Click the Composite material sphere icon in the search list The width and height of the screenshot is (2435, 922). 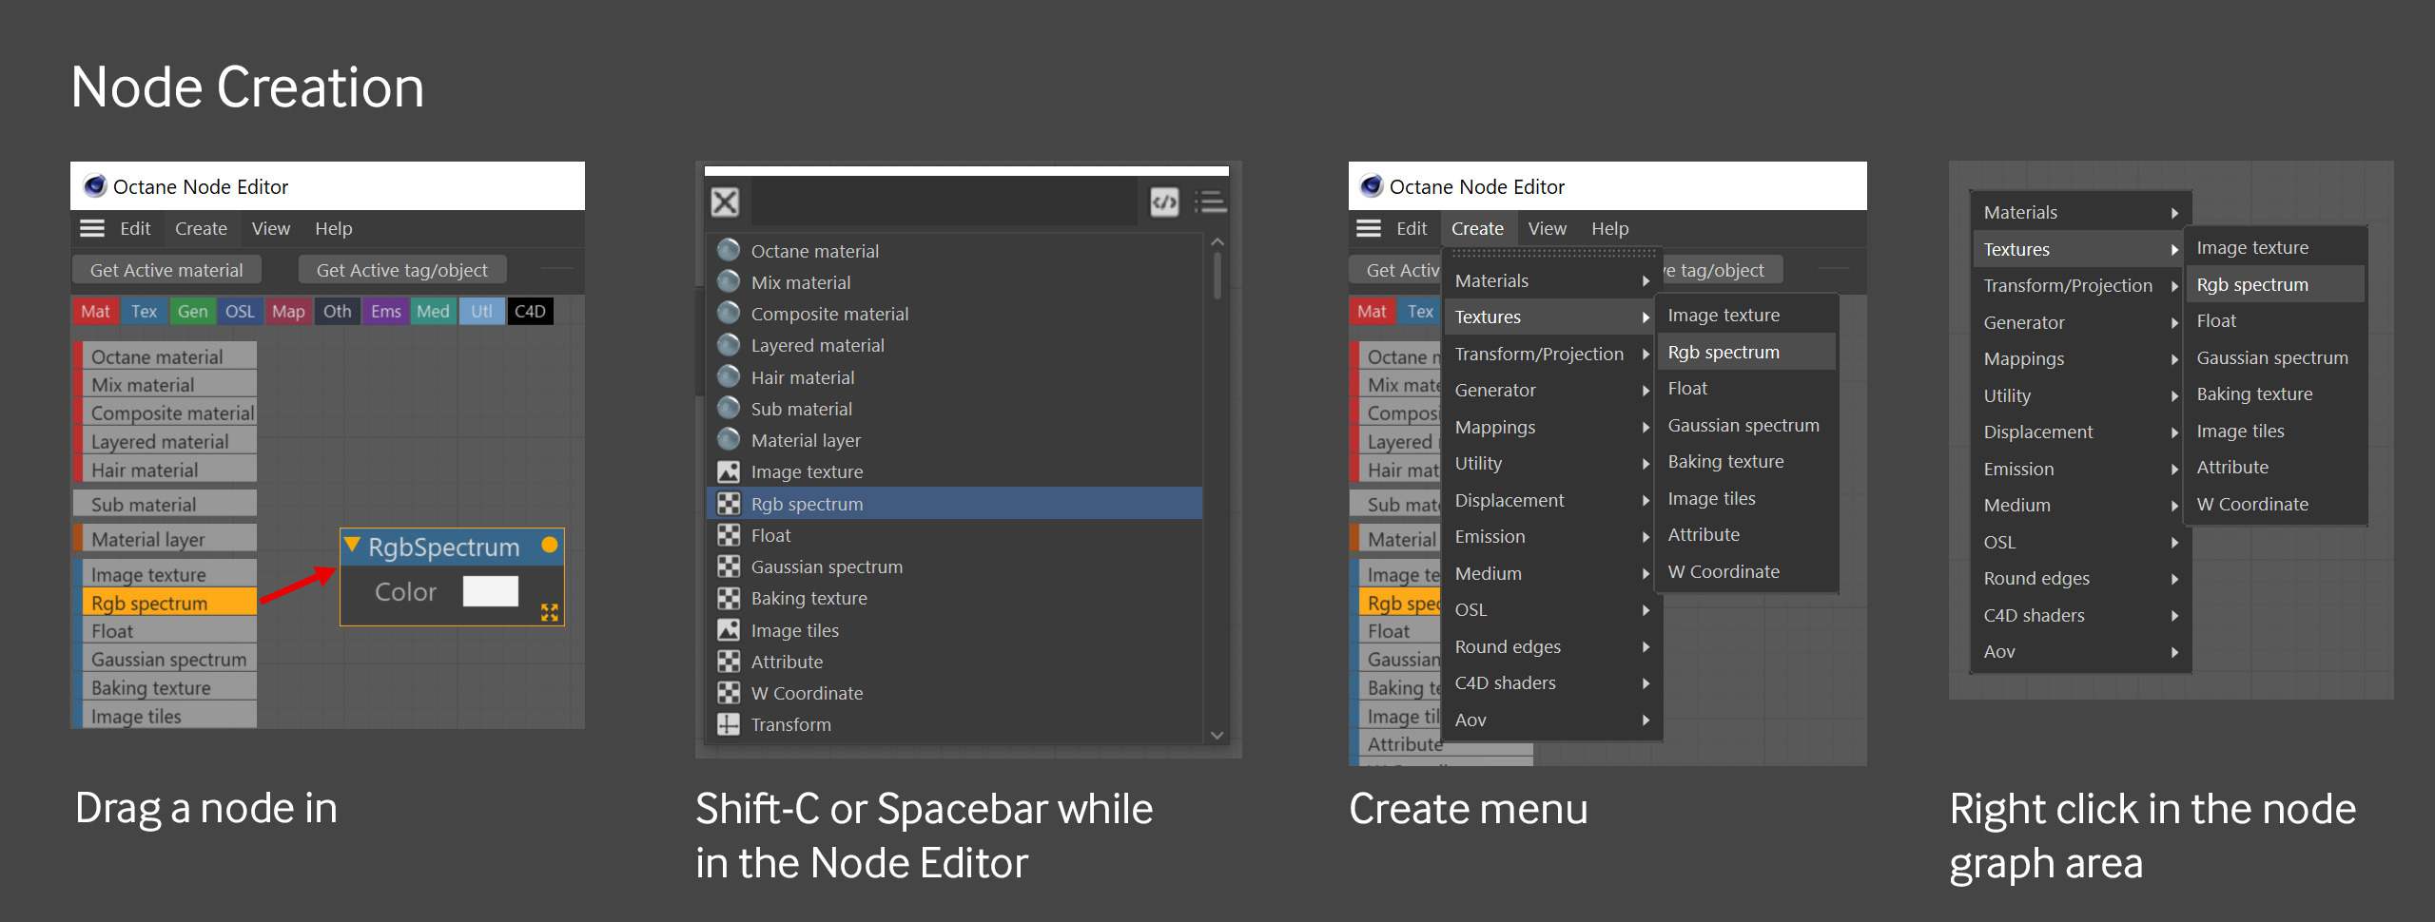729,313
